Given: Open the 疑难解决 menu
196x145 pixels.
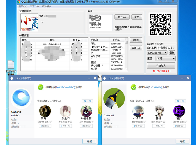Looking at the screenshot, I should 47,6.
